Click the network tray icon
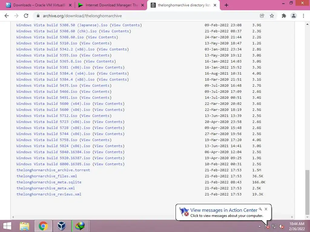This screenshot has width=310, height=232. [274, 226]
